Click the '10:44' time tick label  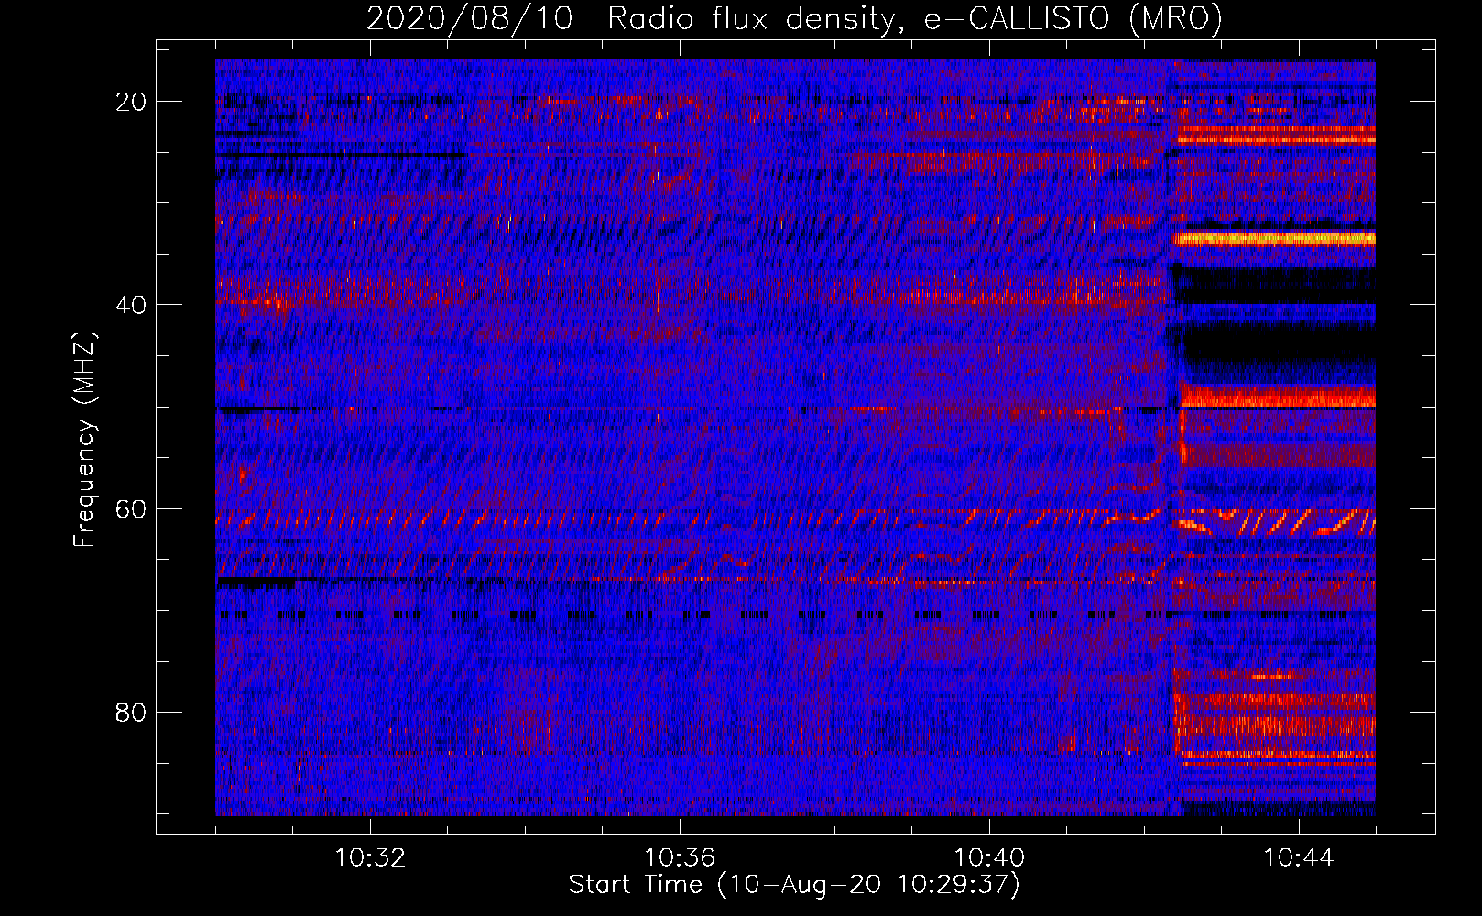point(1299,858)
